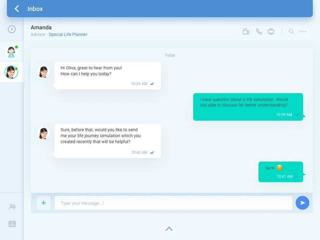Click read checkmarks on 10:39 AM white bubble
Viewport: 320px width, 240px height.
[152, 84]
